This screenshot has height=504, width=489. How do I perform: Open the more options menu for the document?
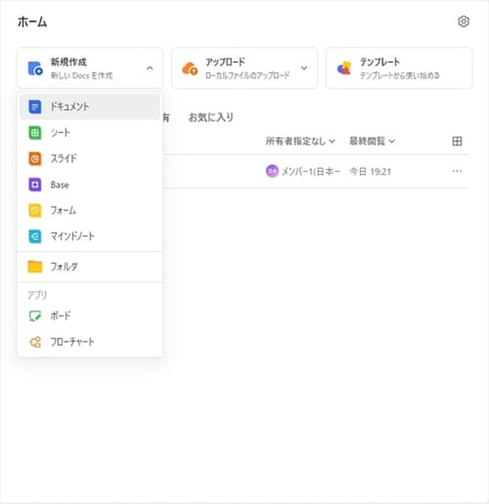tap(457, 171)
